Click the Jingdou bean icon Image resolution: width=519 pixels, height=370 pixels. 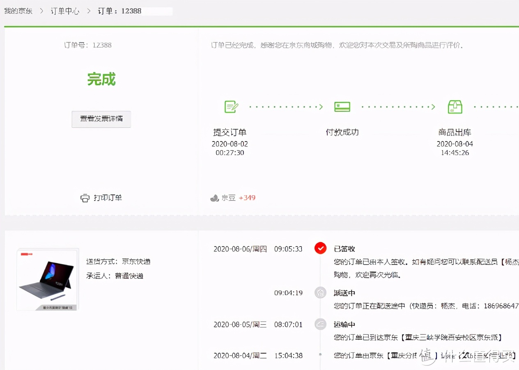[x=214, y=198]
